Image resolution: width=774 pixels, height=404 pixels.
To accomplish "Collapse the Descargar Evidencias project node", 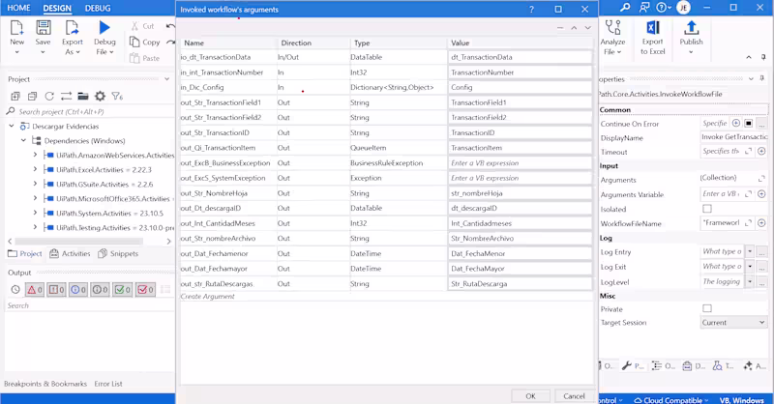I will pyautogui.click(x=12, y=126).
